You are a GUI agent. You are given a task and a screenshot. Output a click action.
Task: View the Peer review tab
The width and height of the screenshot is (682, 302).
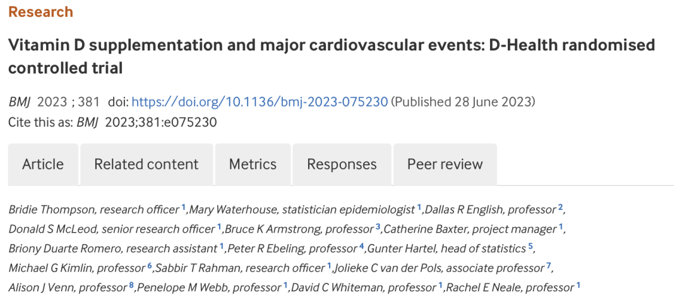coord(445,165)
